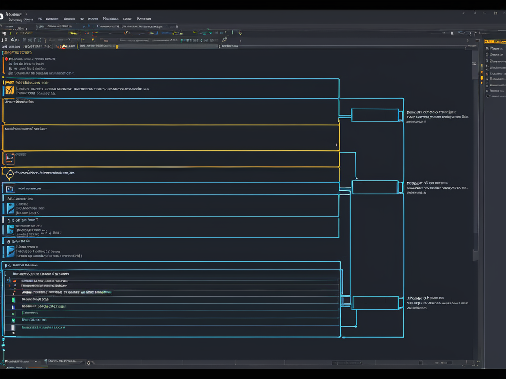Viewport: 506px width, 379px height.
Task: Click the red circle marker in the top text block
Action: pyautogui.click(x=6, y=59)
